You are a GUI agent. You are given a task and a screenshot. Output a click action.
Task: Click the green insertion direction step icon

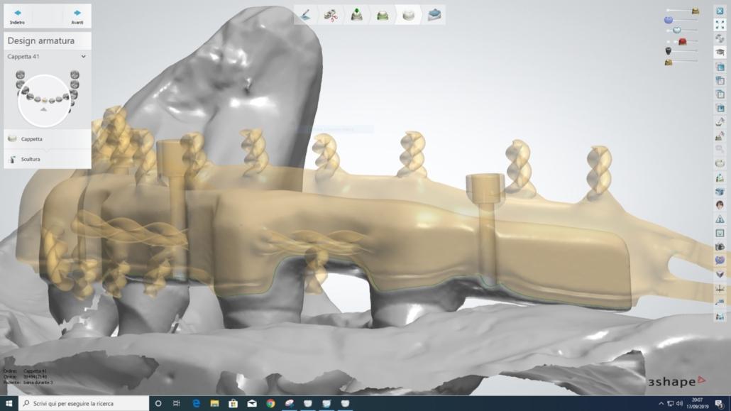356,15
